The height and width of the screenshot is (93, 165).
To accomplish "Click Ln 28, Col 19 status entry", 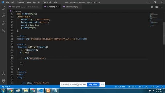I will coord(120,87).
